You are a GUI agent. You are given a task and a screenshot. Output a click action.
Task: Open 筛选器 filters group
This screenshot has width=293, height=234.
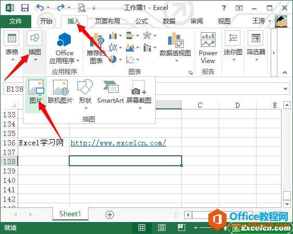point(256,46)
